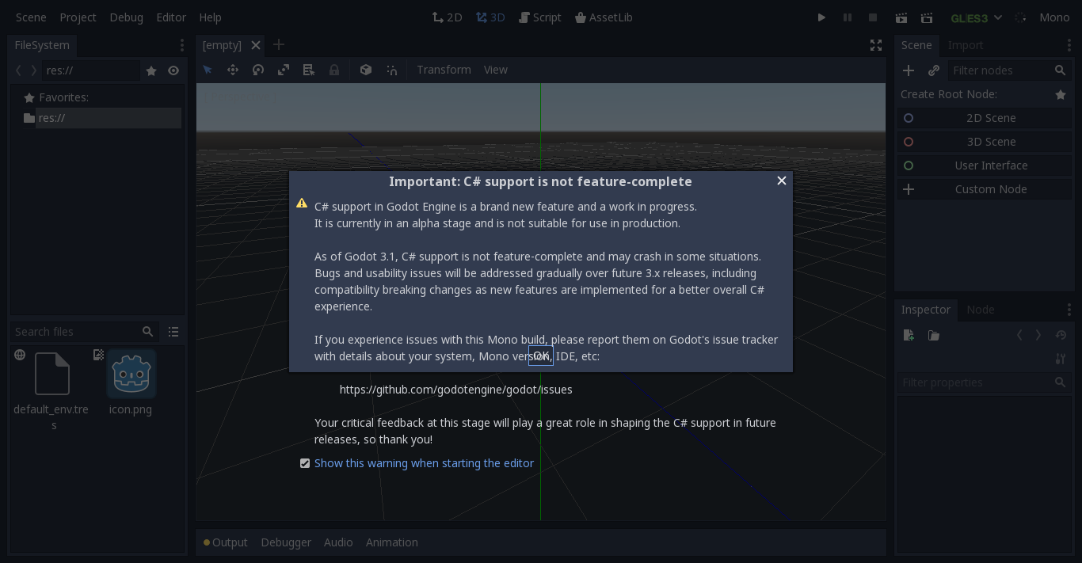Screen dimensions: 1082x563
Task: Create a 3D Scene root node
Action: point(984,142)
